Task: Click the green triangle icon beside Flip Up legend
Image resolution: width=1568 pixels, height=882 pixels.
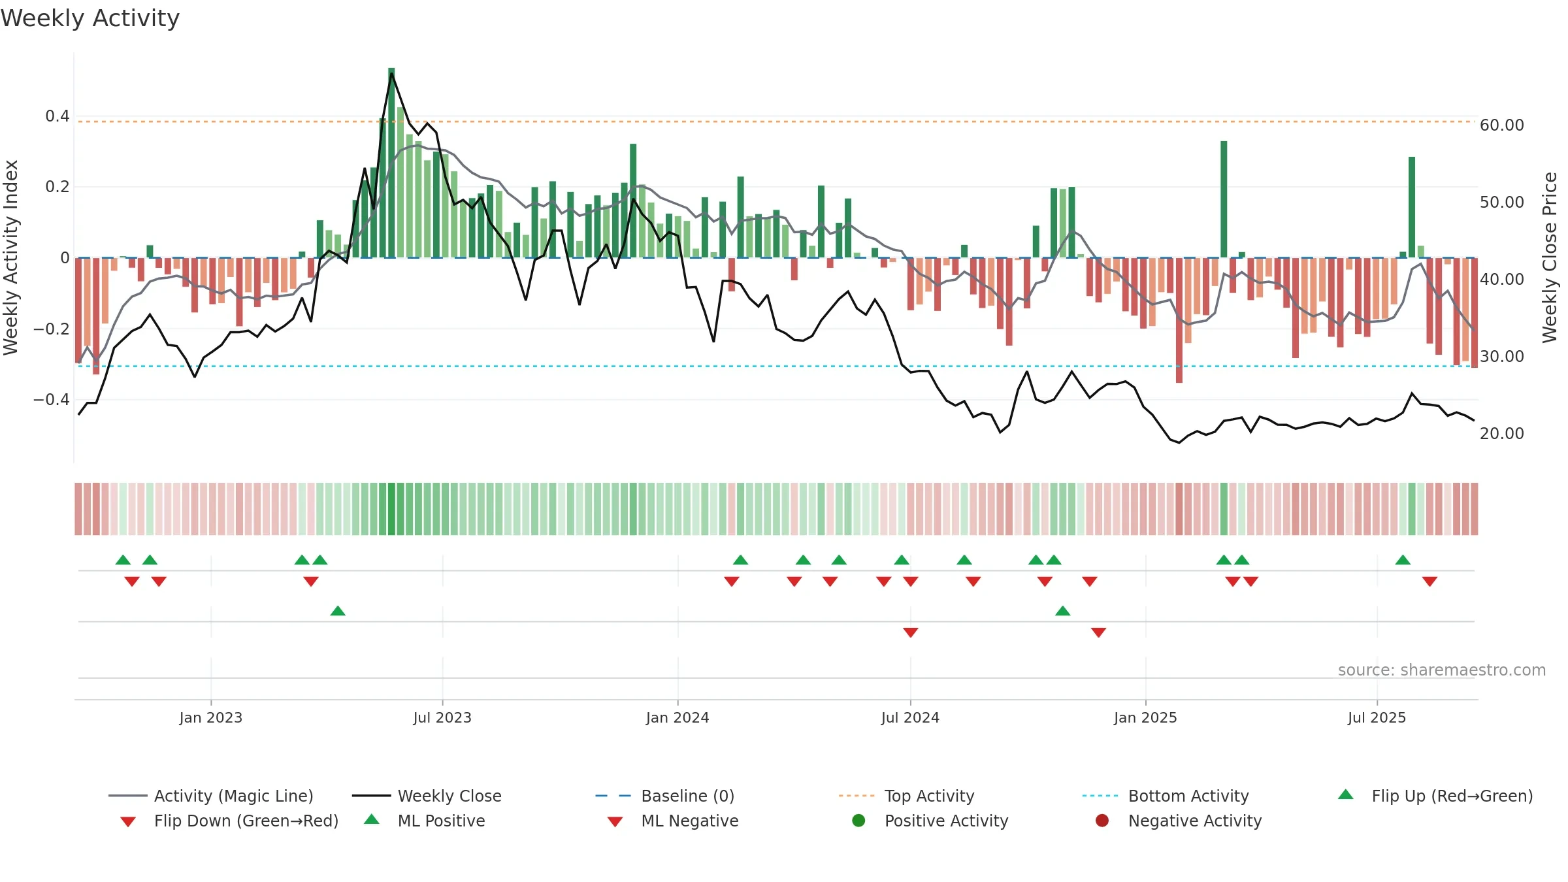Action: coord(1346,794)
